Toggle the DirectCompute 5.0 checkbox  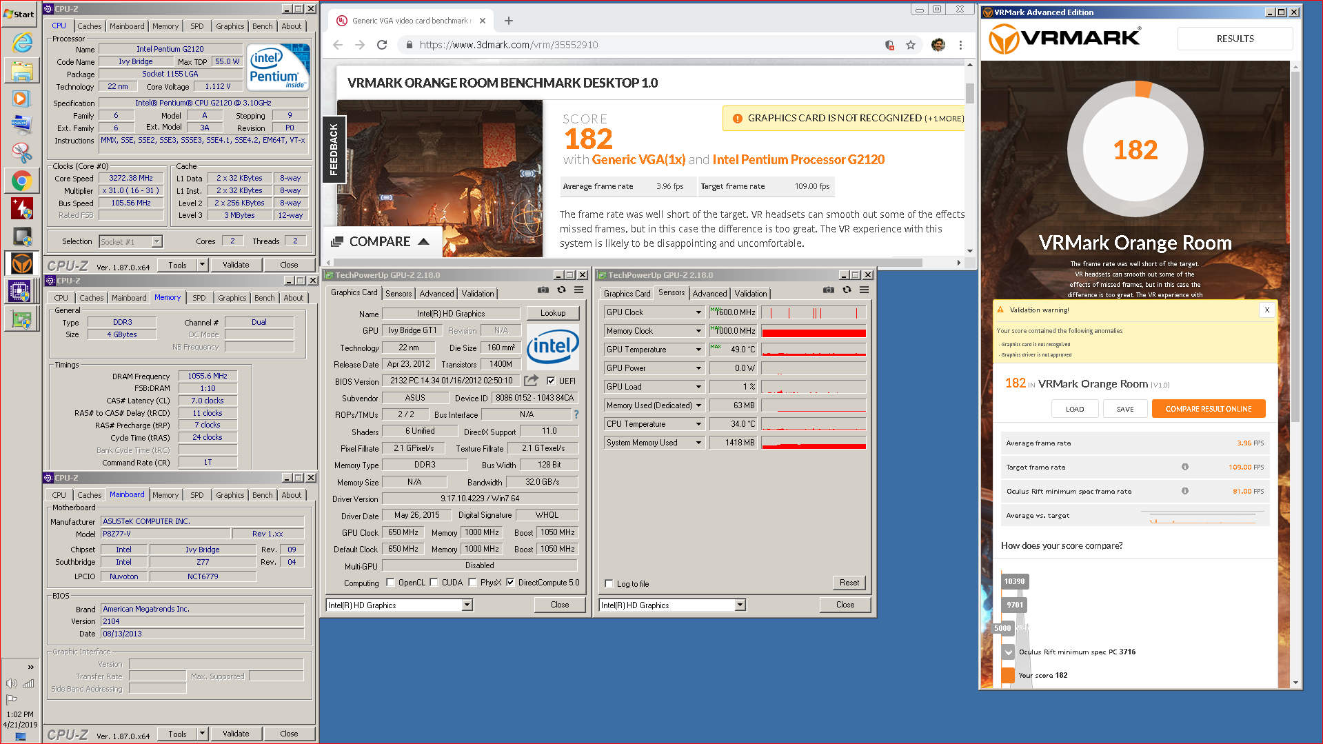pyautogui.click(x=510, y=582)
